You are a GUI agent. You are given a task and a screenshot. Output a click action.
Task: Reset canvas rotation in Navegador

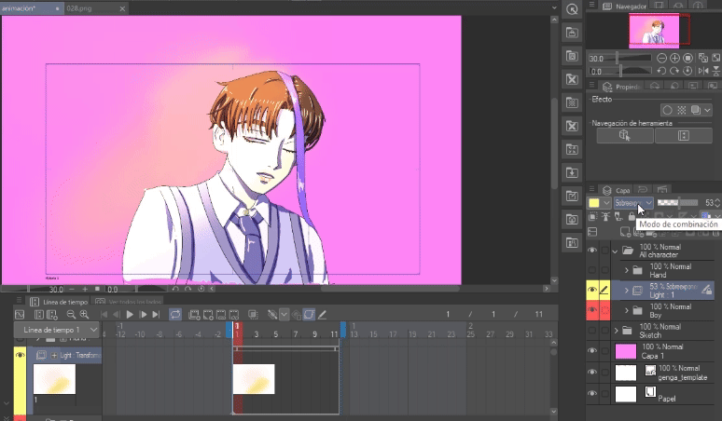coord(687,71)
